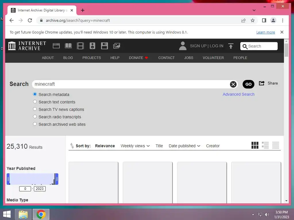Image resolution: width=294 pixels, height=220 pixels.
Task: Click the Upload arrow icon
Action: pos(231,46)
